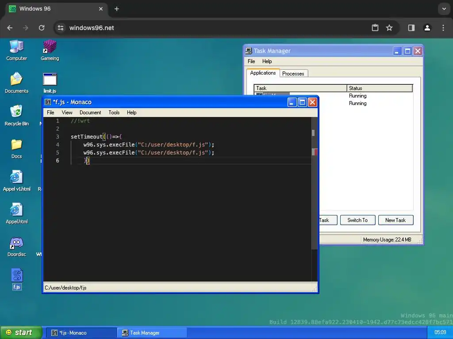The image size is (453, 339).
Task: Click the Switch To button
Action: [357, 220]
